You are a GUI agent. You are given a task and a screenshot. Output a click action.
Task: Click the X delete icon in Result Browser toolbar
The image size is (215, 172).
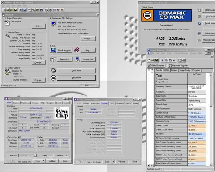click(x=174, y=60)
